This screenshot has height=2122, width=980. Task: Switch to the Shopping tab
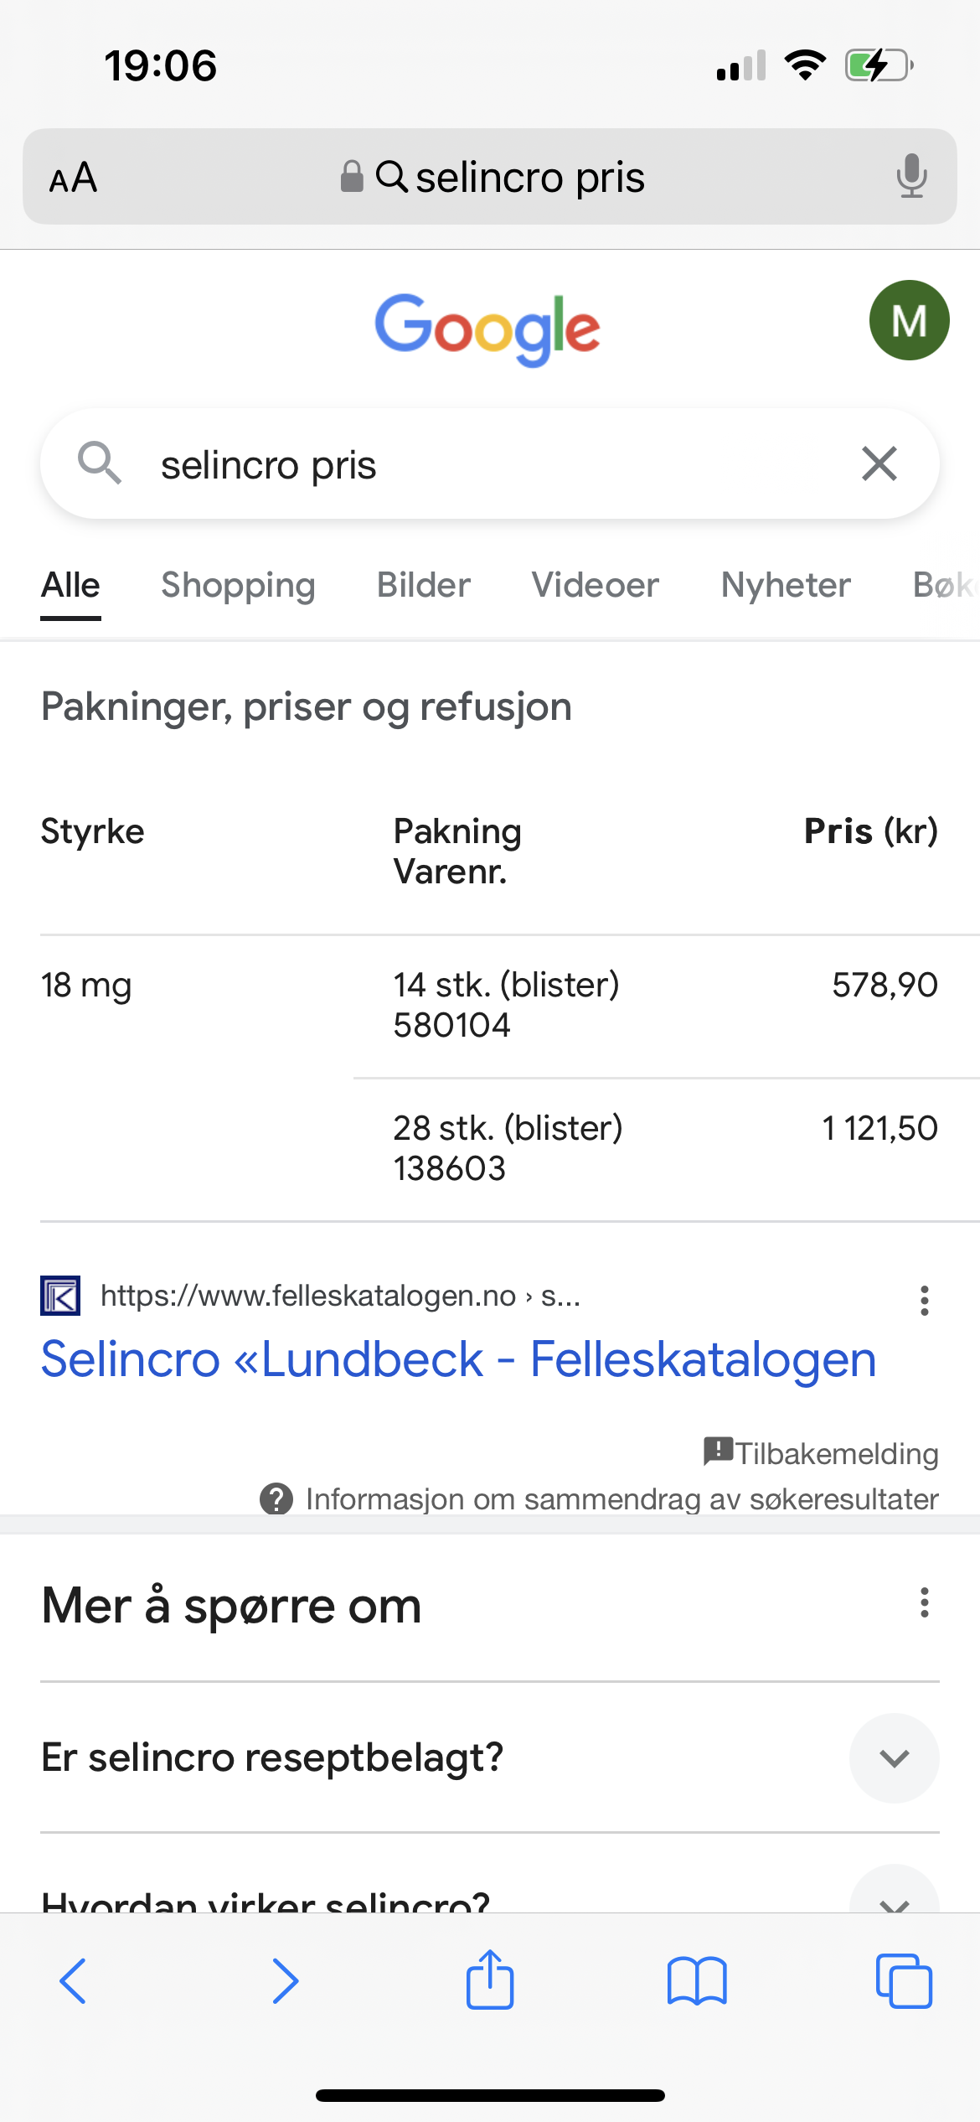pos(238,585)
